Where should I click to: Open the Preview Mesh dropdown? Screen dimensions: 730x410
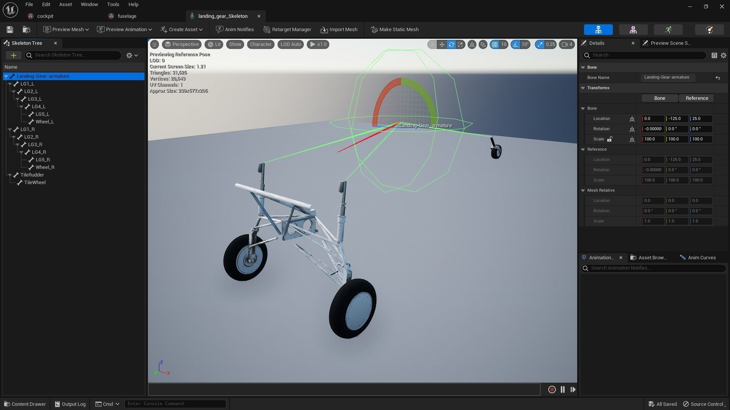pos(66,30)
